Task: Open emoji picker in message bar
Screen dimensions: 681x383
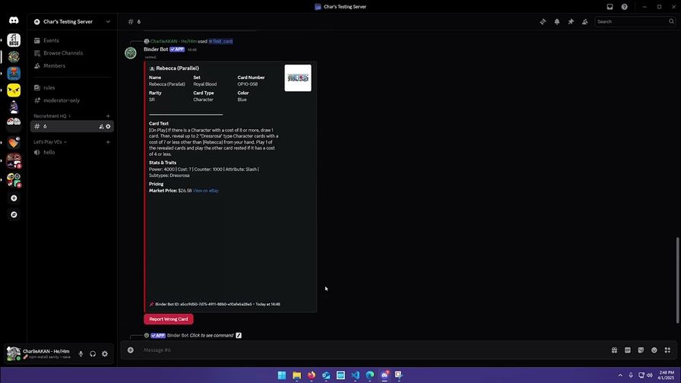Action: (x=654, y=350)
